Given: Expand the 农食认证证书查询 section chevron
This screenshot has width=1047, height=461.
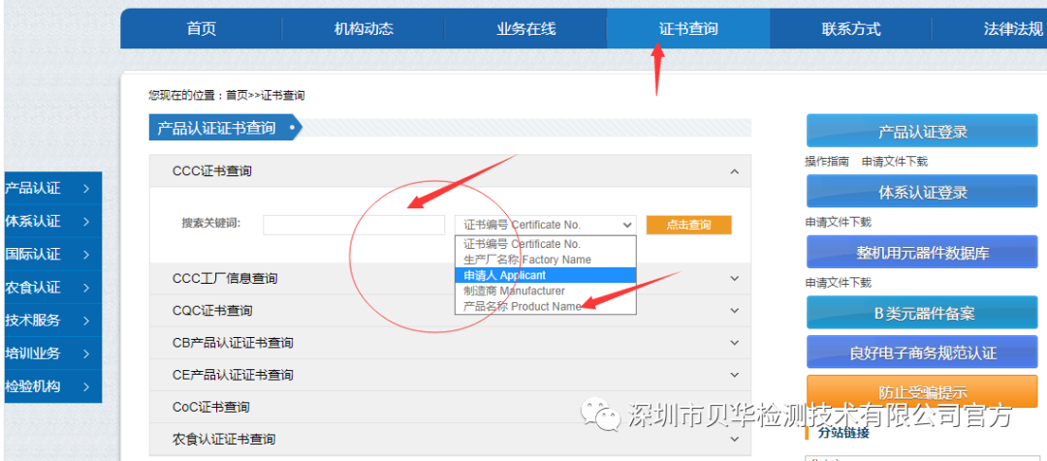Looking at the screenshot, I should pos(735,439).
